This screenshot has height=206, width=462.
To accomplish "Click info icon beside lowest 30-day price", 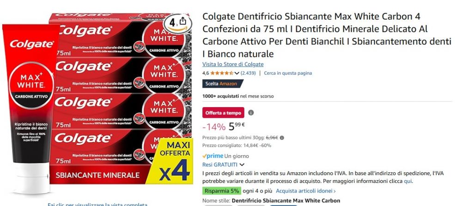I will tap(282, 138).
